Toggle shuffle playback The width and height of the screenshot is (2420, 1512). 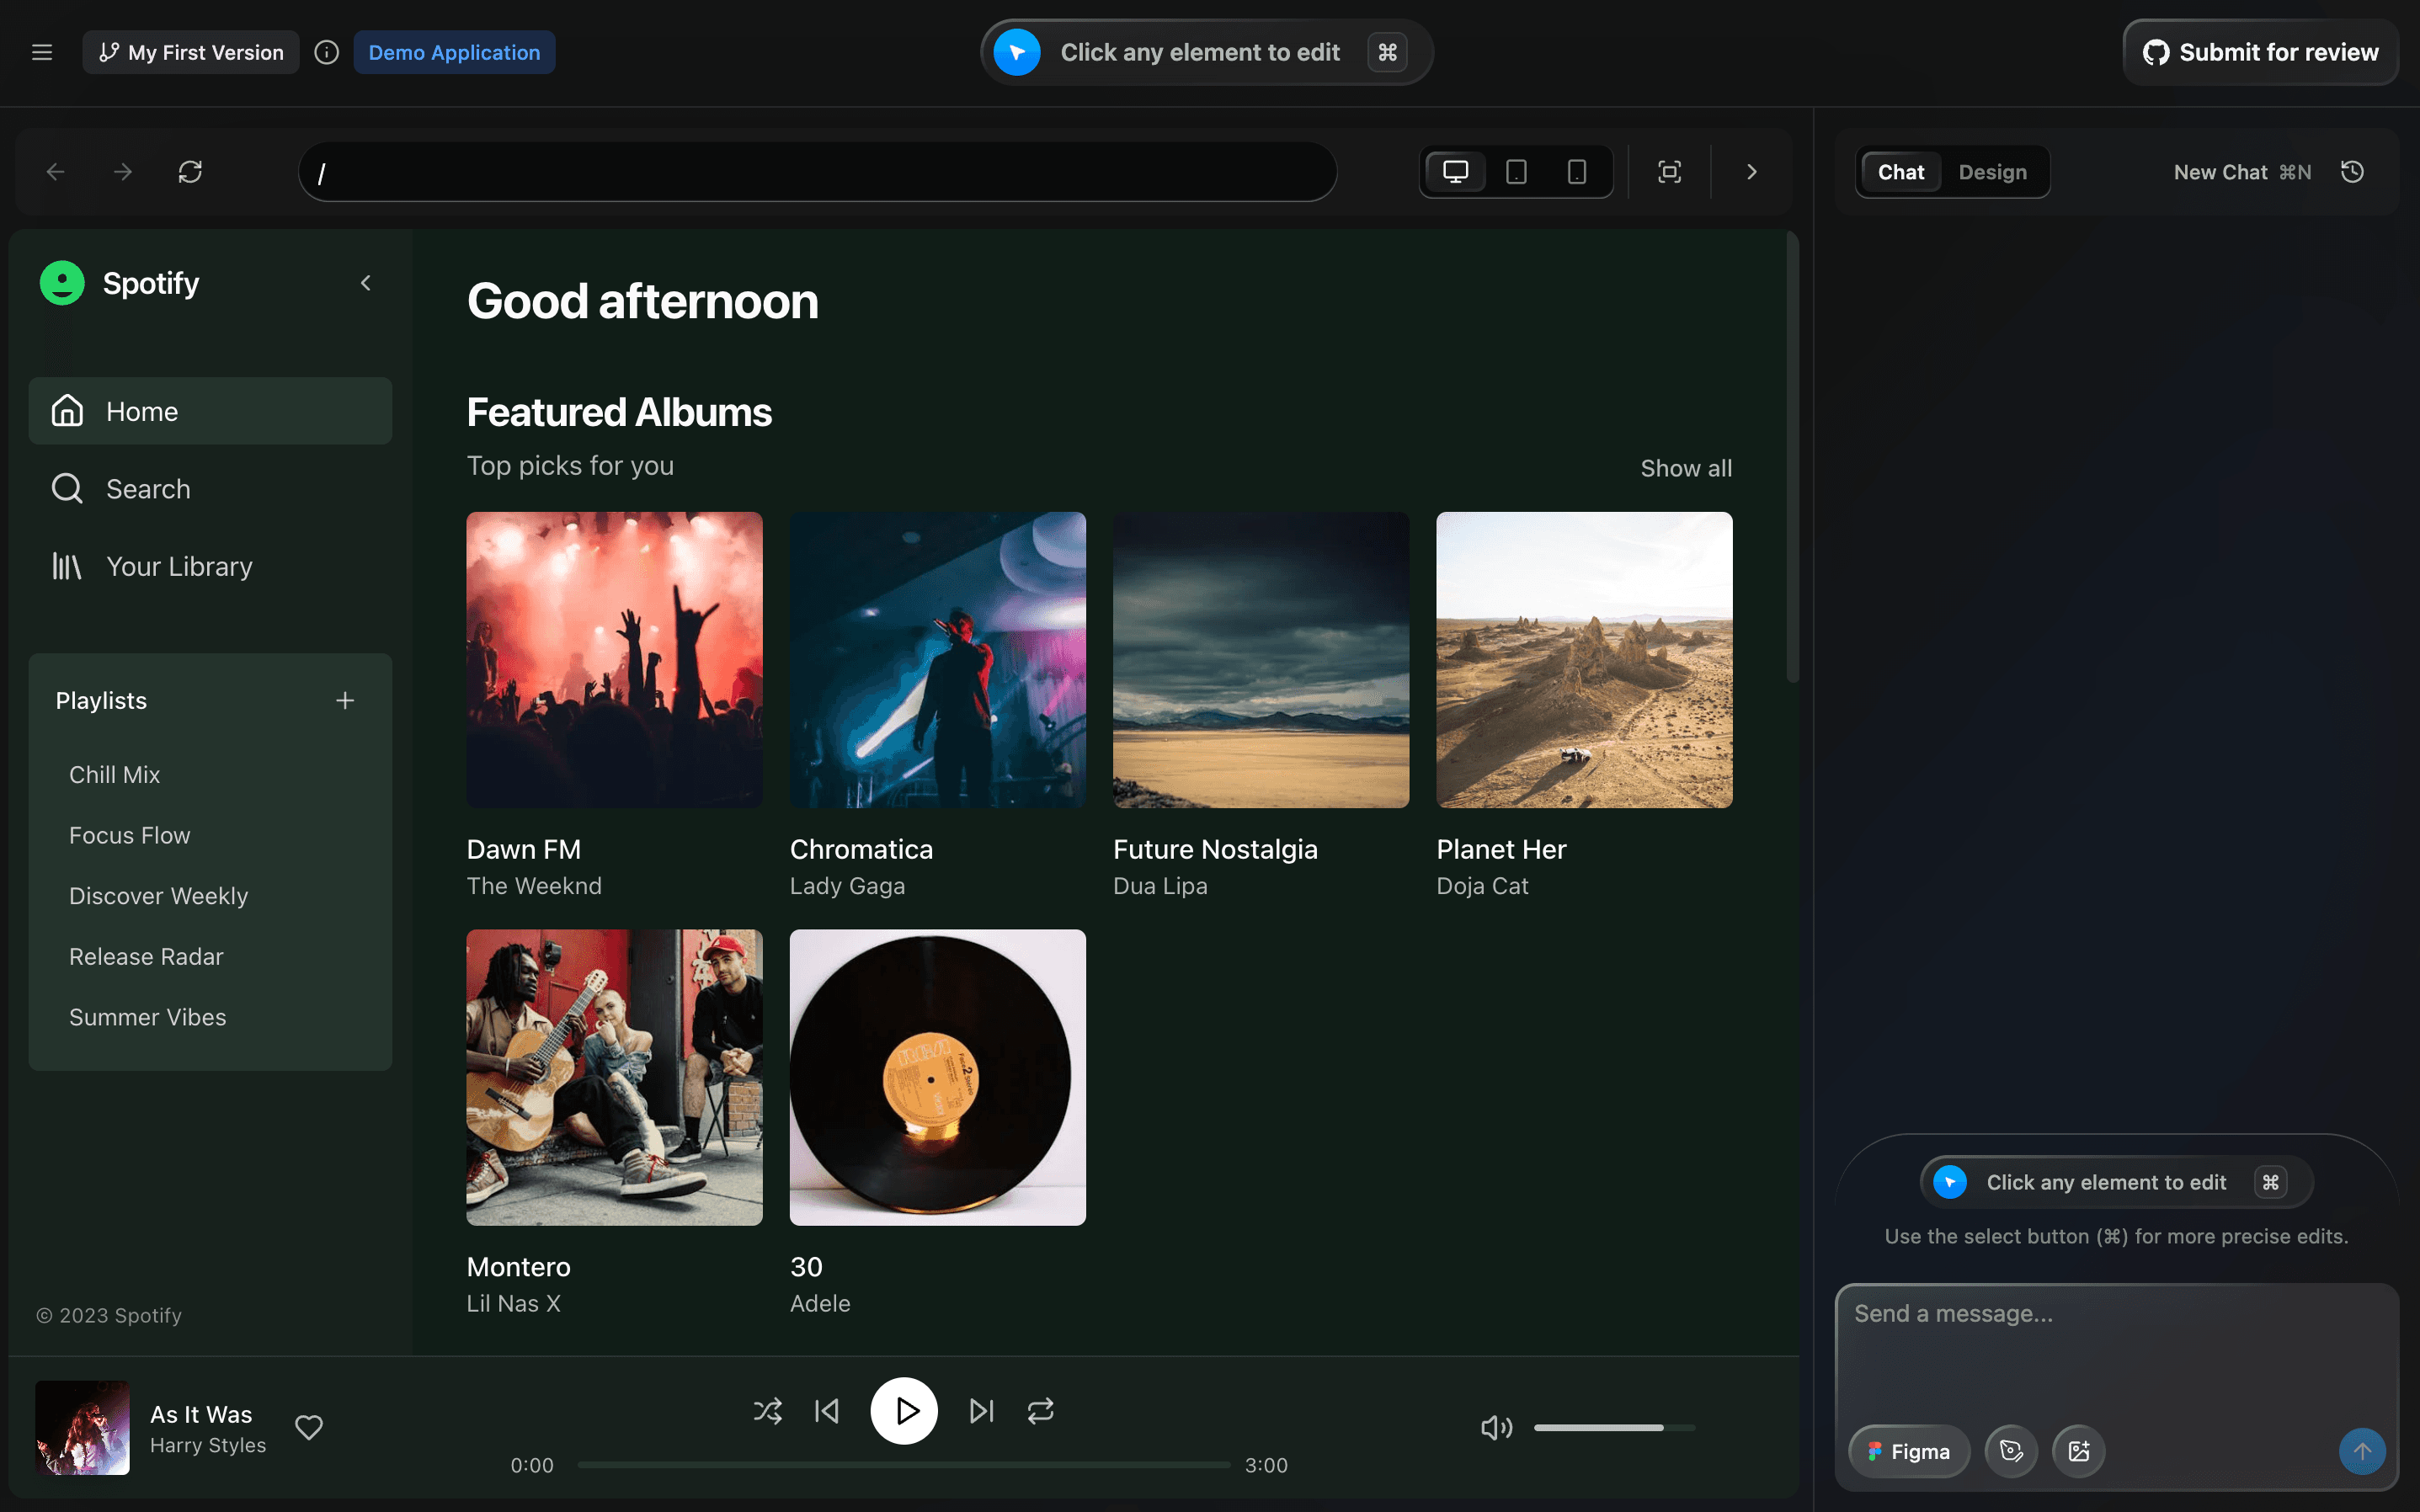pos(768,1411)
